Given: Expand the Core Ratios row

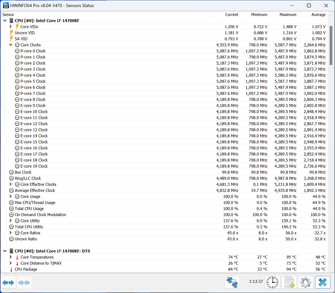Looking at the screenshot, I should click(x=11, y=233).
